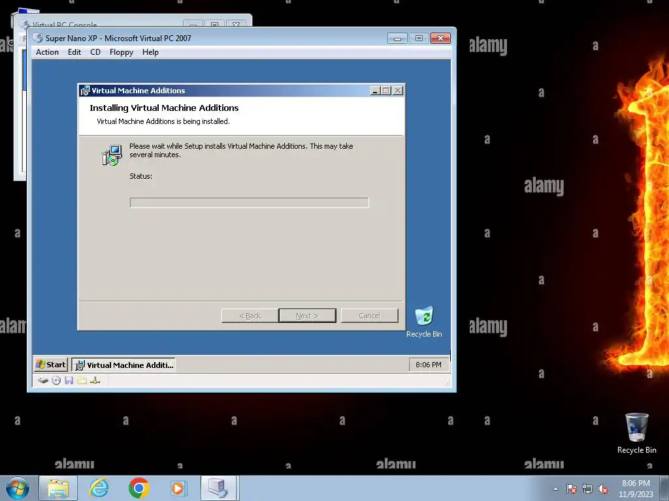This screenshot has width=669, height=501.
Task: Click the CD drive status icon
Action: [56, 380]
